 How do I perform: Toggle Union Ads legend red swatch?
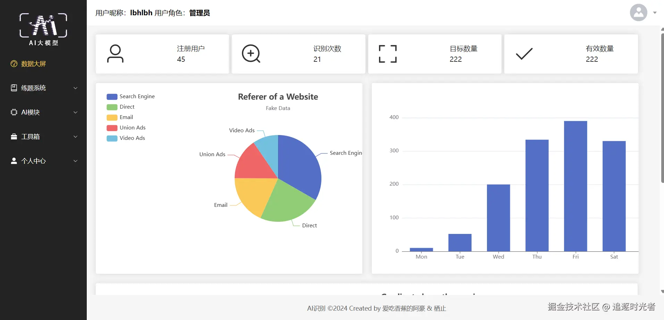coord(112,128)
